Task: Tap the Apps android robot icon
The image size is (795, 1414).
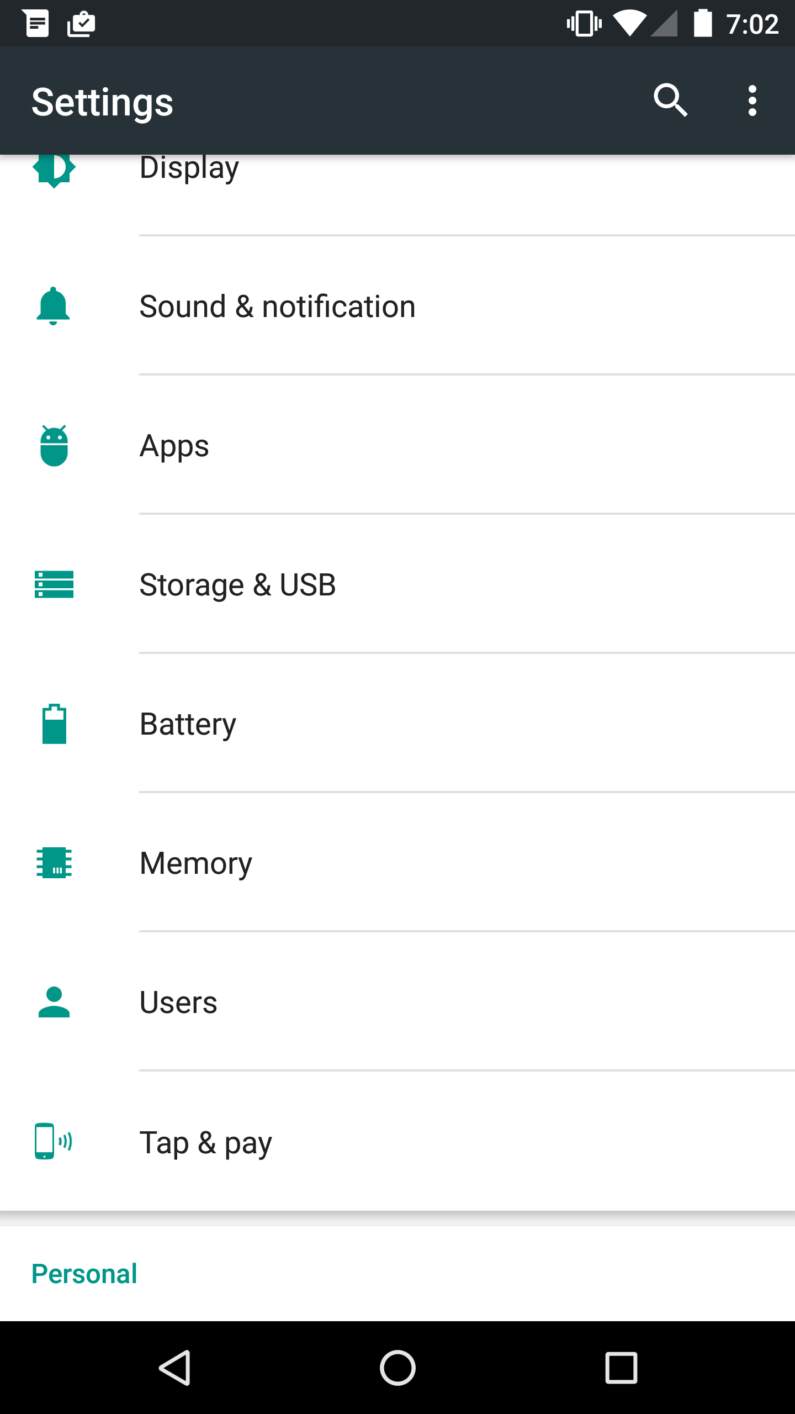Action: click(54, 446)
